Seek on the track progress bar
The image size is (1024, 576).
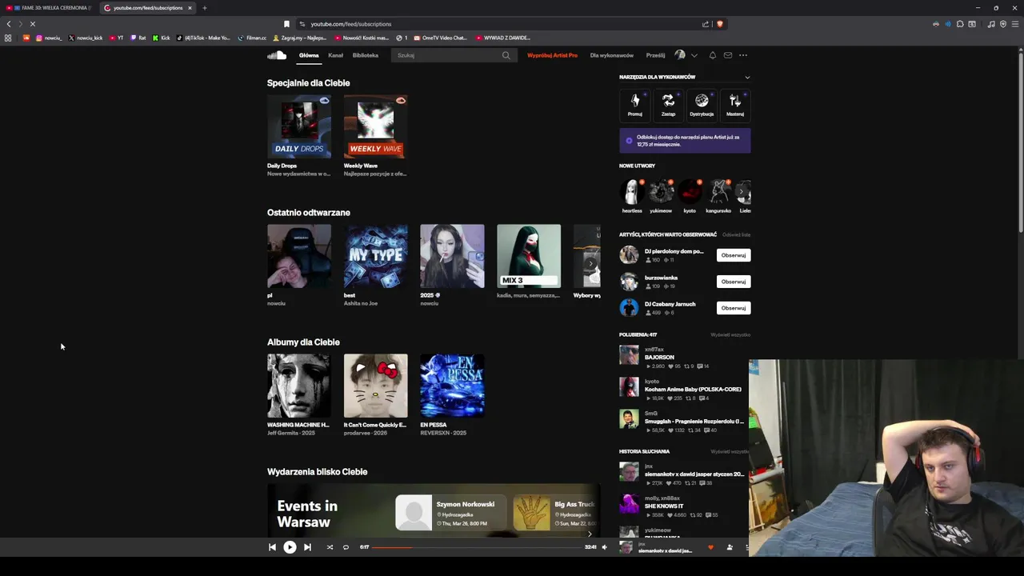click(x=477, y=547)
